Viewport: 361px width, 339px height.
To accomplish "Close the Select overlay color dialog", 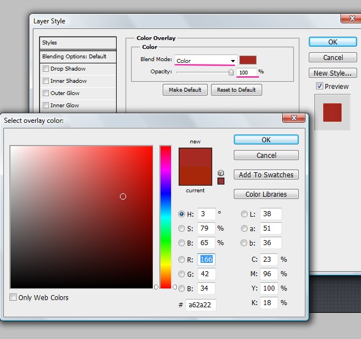I will click(293, 118).
